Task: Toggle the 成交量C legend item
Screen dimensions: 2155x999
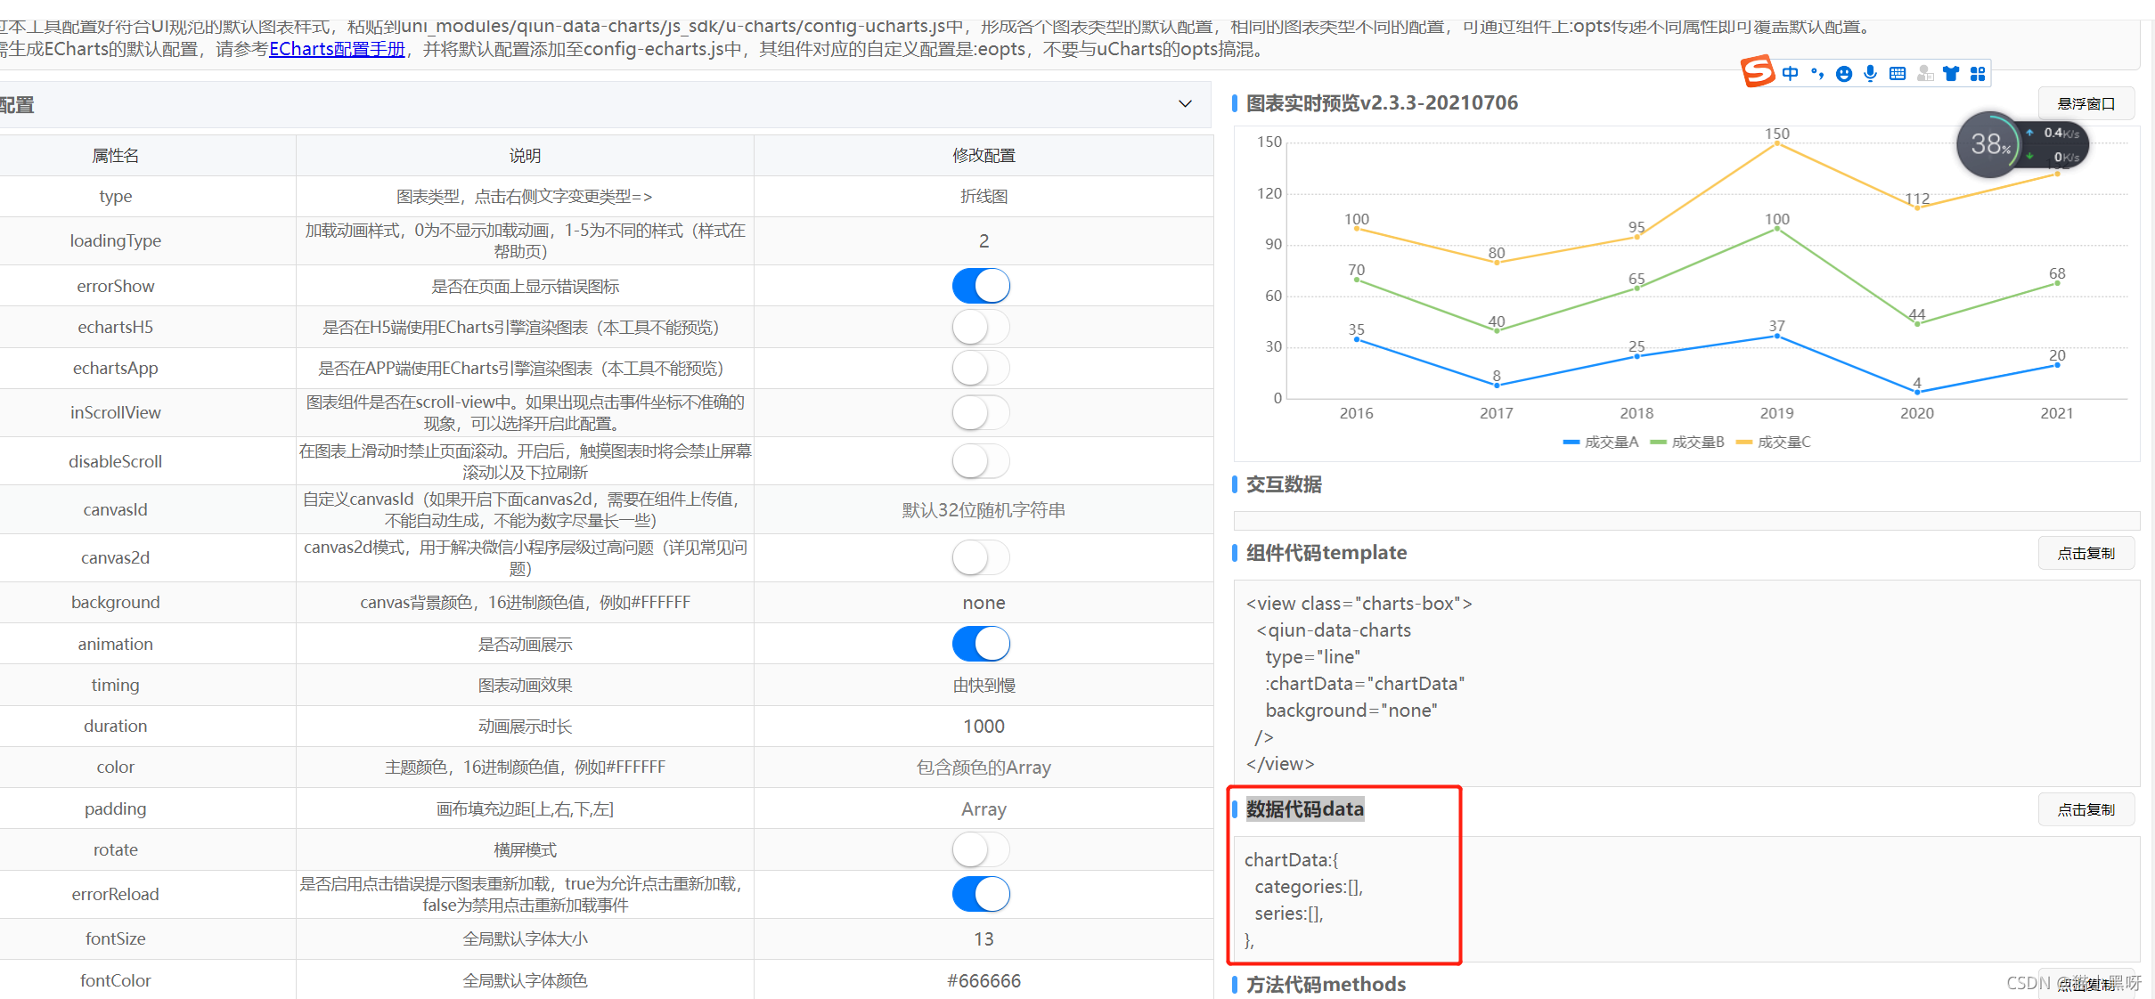Action: 1773,442
